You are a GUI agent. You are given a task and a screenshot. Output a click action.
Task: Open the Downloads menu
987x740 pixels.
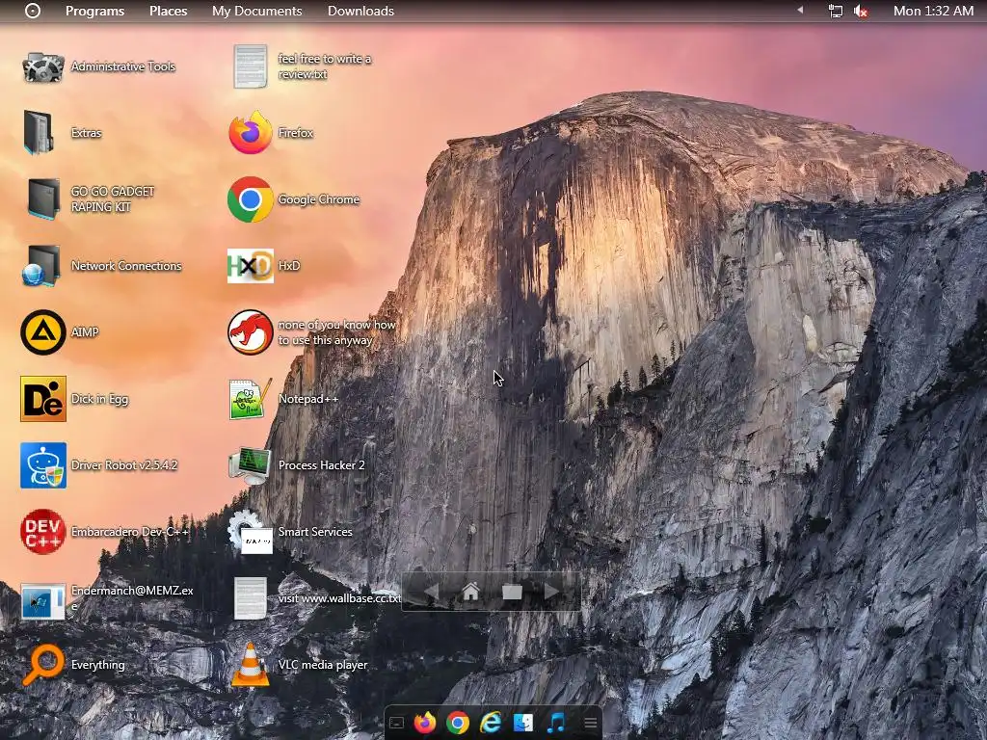pos(360,11)
